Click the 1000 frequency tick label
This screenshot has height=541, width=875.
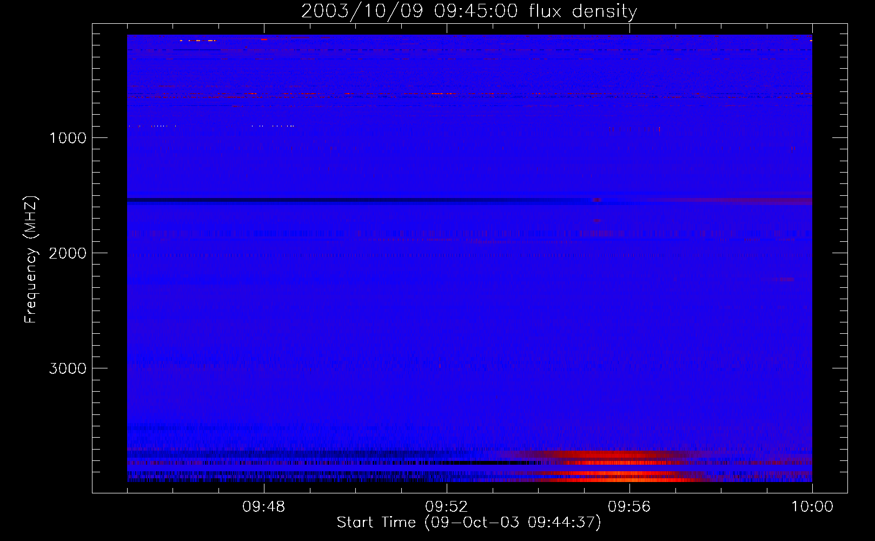[x=68, y=138]
